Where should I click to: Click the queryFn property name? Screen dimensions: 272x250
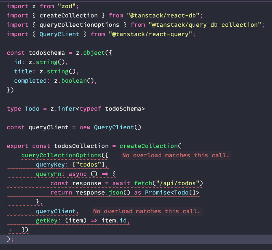pyautogui.click(x=48, y=174)
